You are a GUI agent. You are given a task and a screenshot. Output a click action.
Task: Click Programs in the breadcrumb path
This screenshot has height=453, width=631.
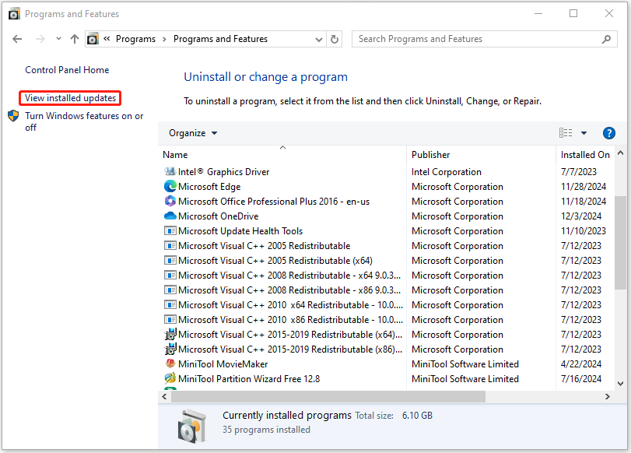pos(135,39)
